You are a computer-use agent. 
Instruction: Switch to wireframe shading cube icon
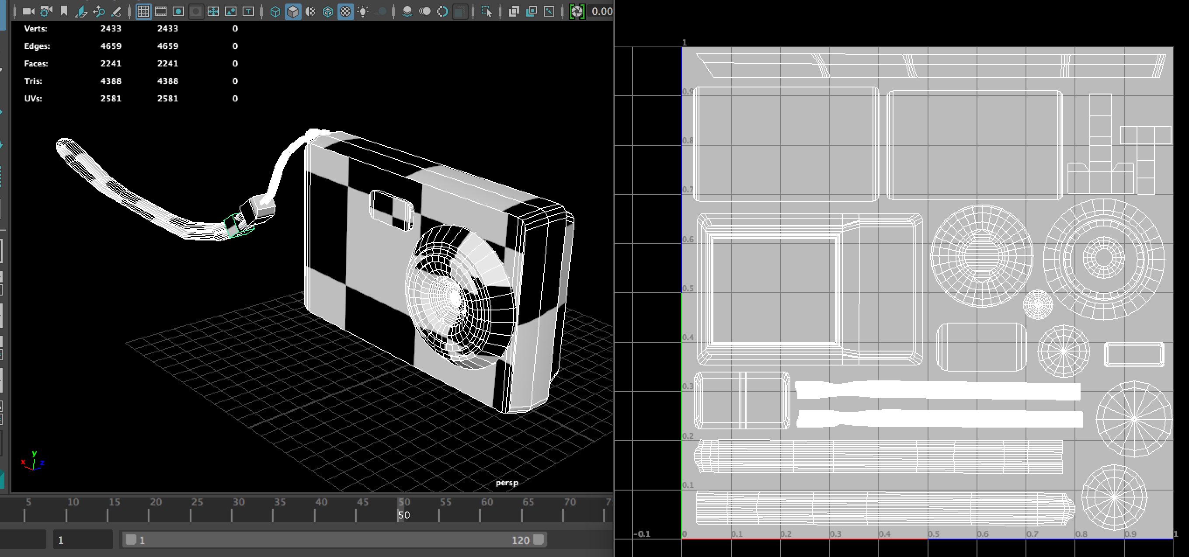pos(275,11)
